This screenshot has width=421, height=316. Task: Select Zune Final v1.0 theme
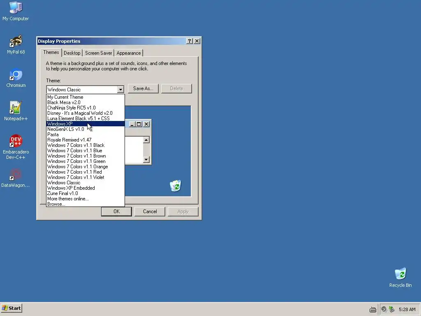click(86, 193)
